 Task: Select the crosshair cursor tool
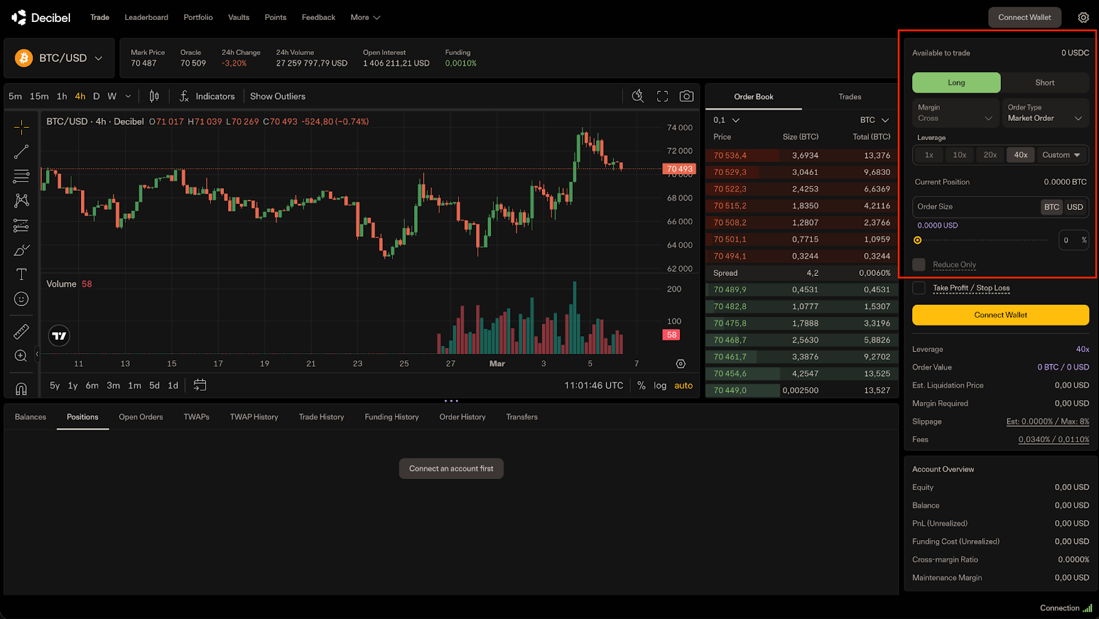pos(21,127)
